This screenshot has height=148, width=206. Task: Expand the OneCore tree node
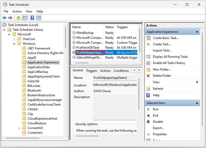point(14,39)
